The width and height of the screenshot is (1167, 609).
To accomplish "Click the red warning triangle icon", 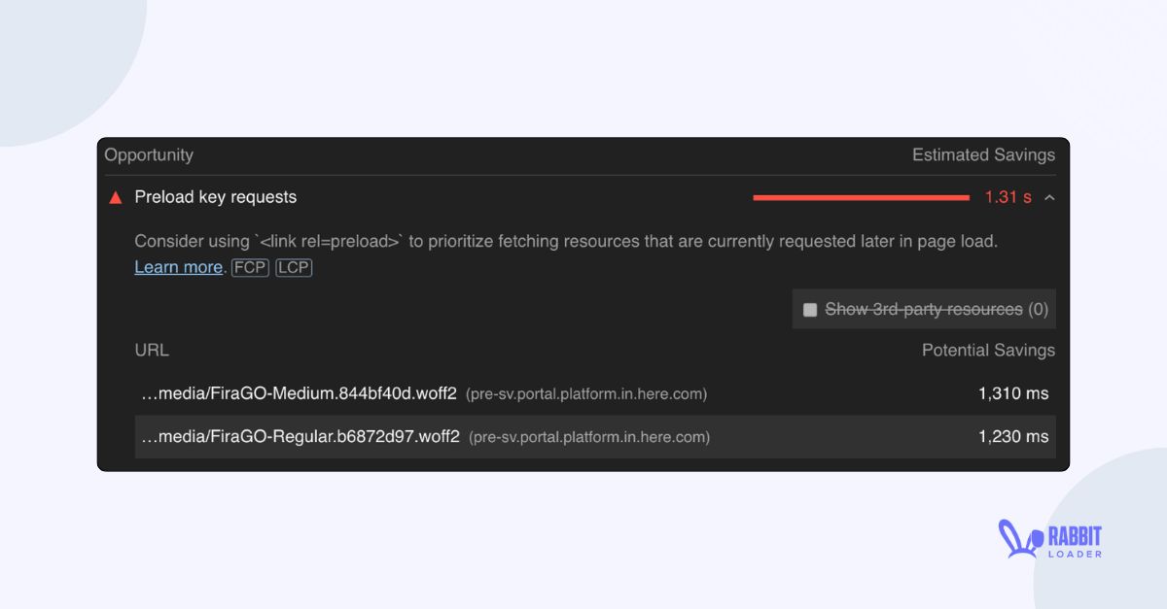I will coord(114,197).
